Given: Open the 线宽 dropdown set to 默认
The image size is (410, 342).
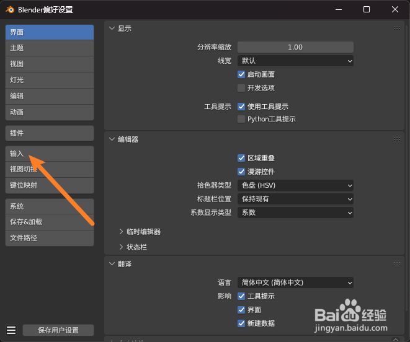Looking at the screenshot, I should click(x=295, y=61).
